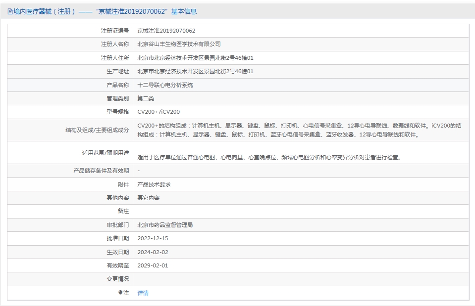Click the 管理类别 label
This screenshot has height=306, width=475.
coord(118,98)
